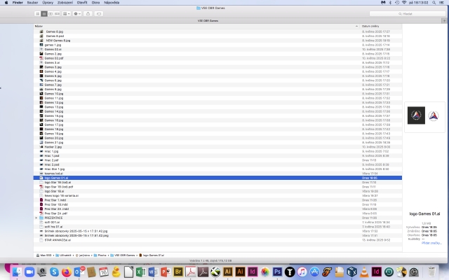Open Music from the Dock

[x=302, y=272]
